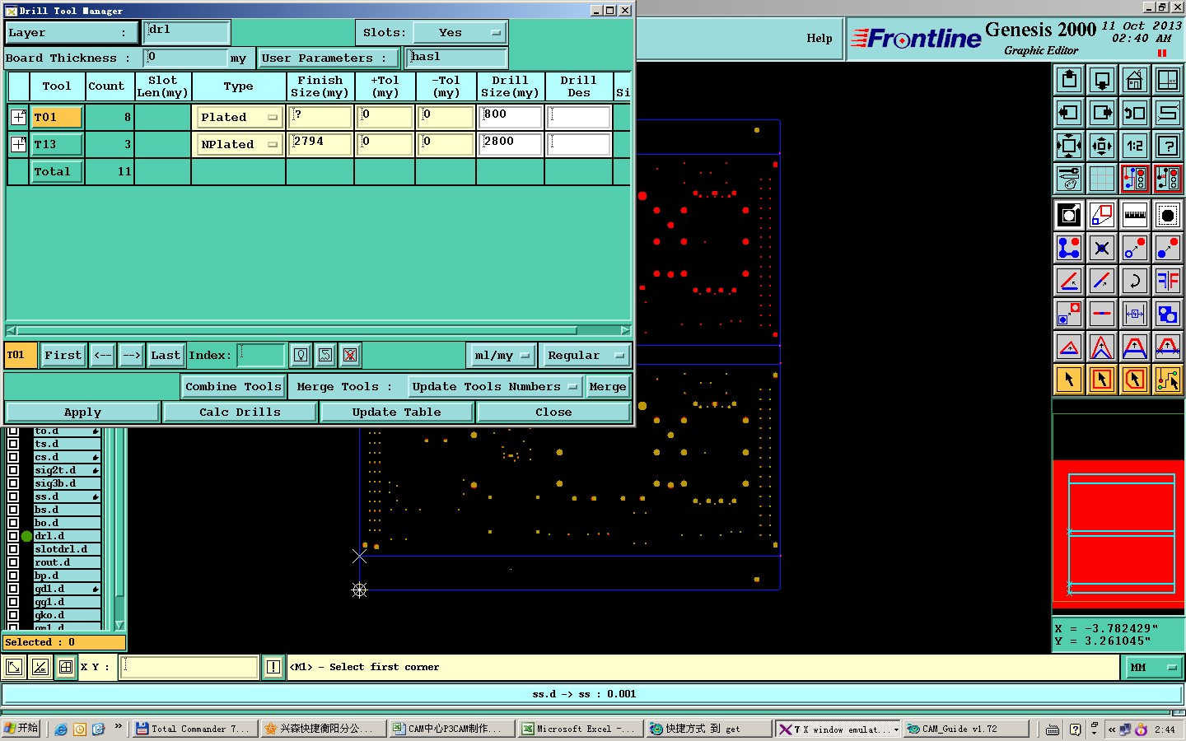Click the Board Thickness input field

tap(185, 58)
